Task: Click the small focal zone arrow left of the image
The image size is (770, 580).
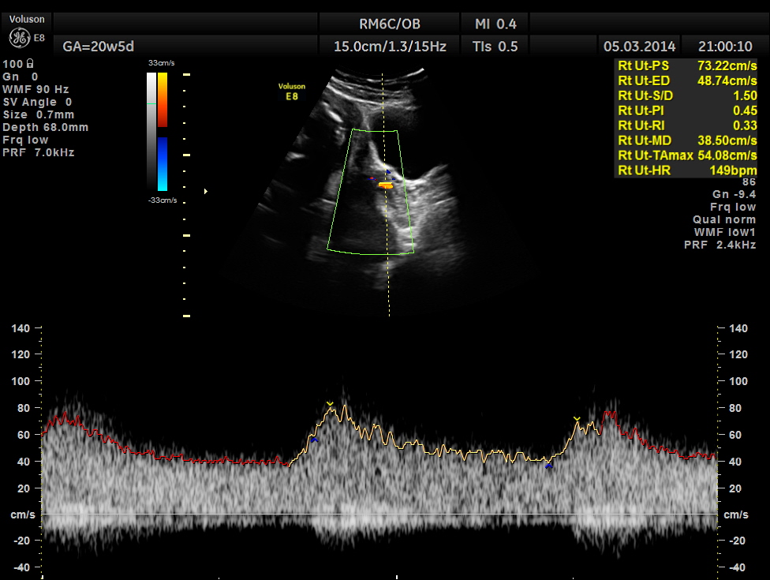Action: 207,191
